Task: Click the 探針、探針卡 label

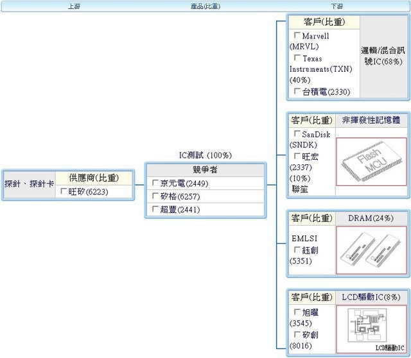Action: coord(29,184)
